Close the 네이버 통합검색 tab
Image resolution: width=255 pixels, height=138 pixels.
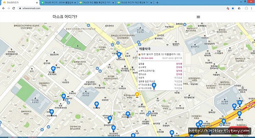pyautogui.click(x=75, y=2)
